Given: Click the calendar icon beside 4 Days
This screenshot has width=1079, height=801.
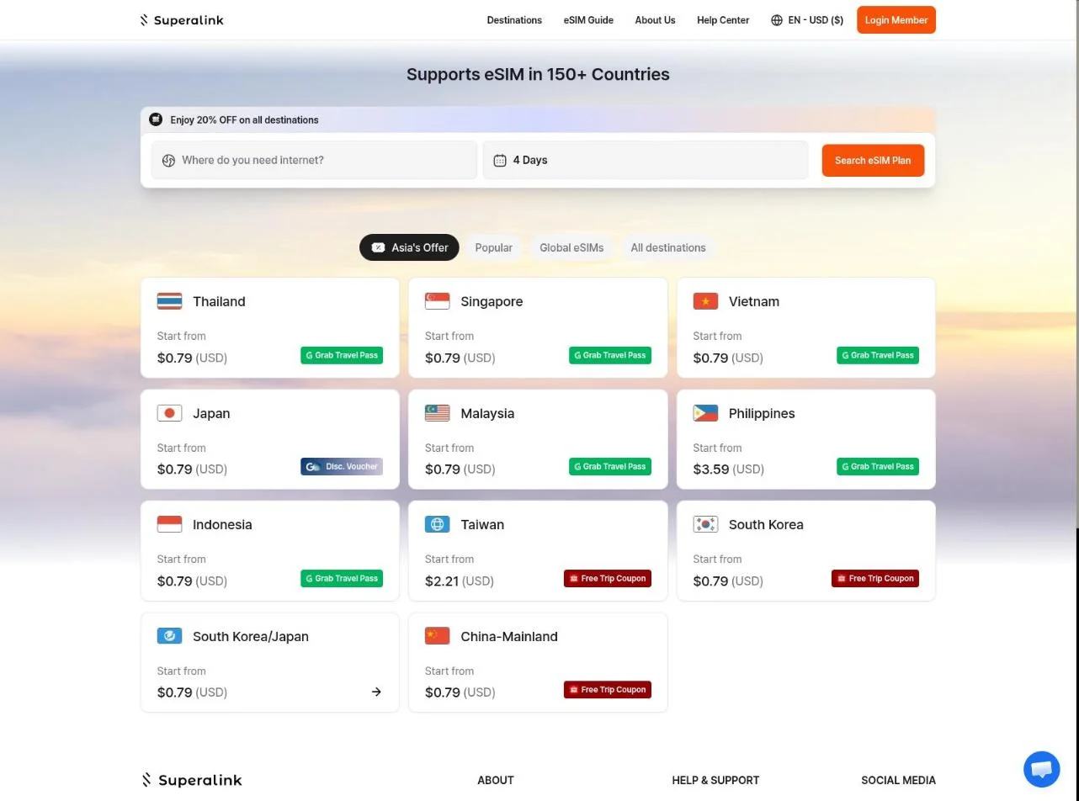Looking at the screenshot, I should tap(500, 160).
